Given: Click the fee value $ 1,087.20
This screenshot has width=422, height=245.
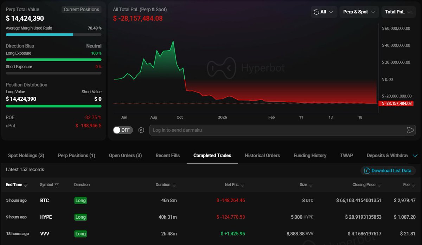Looking at the screenshot, I should (405, 217).
